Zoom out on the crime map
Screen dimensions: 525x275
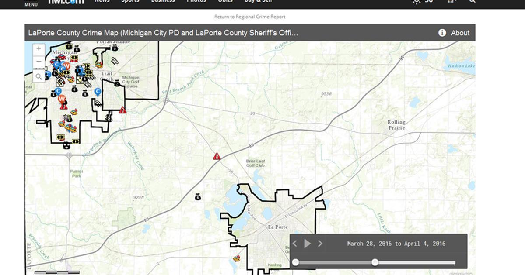point(38,61)
